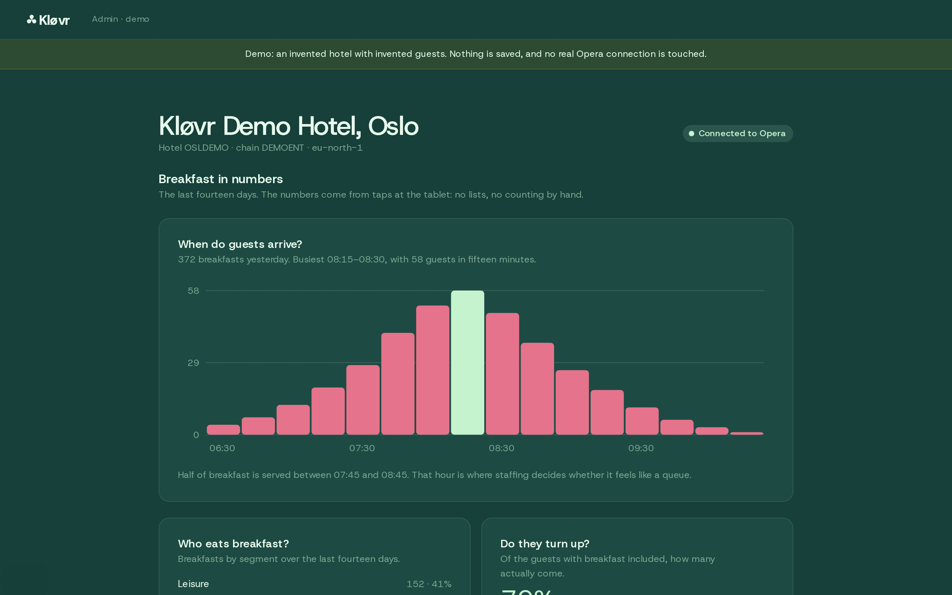Click the last tiny bar in the chart
The image size is (952, 595).
[747, 433]
